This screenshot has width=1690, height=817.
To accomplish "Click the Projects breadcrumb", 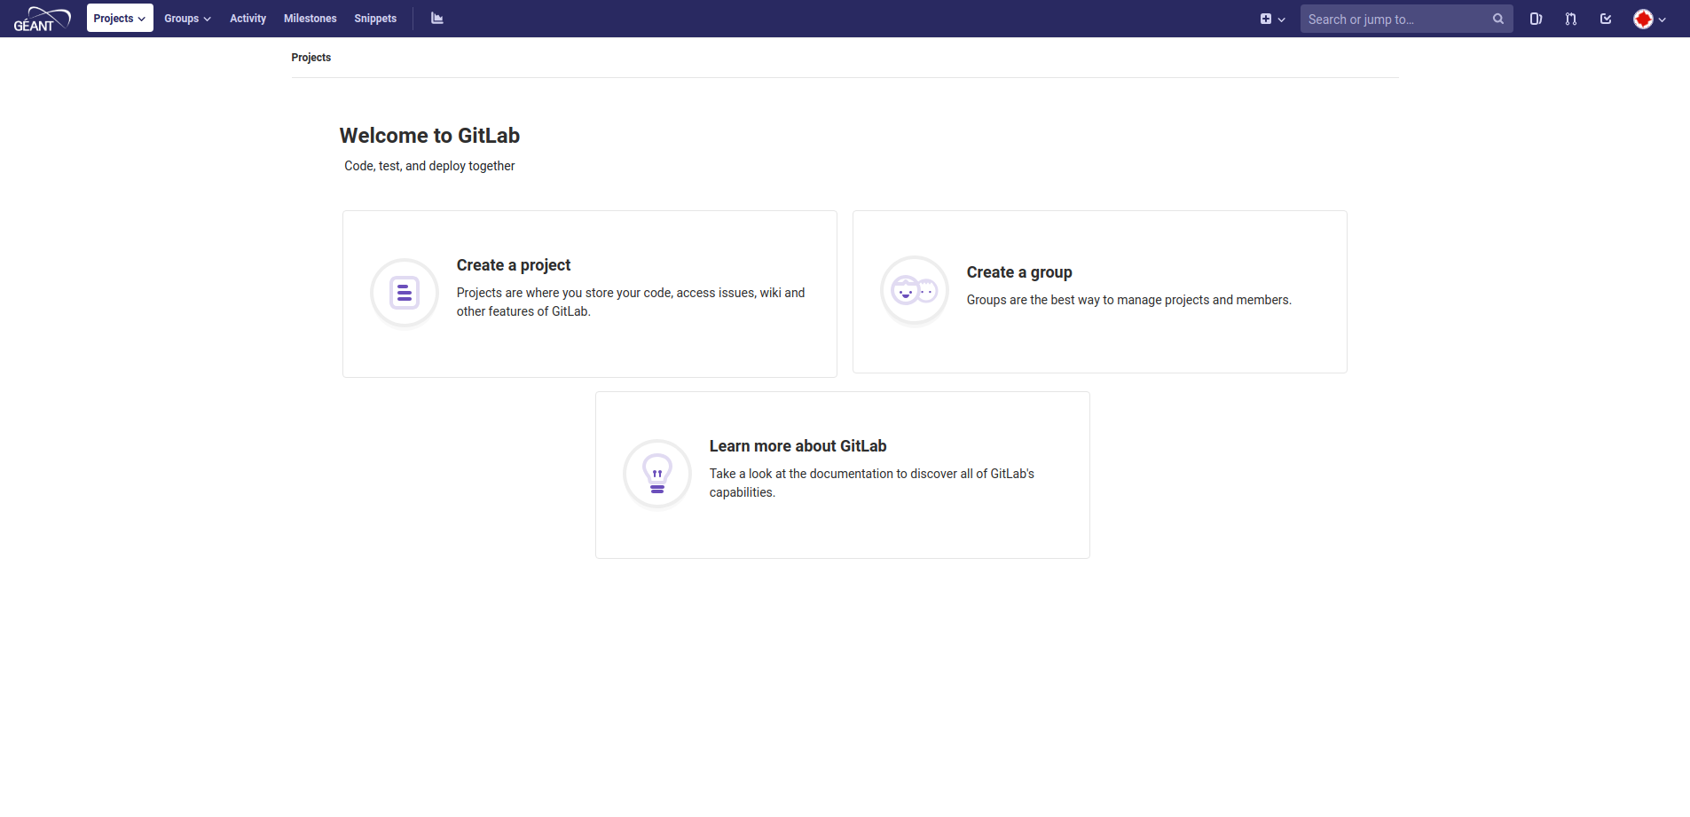I will pos(310,58).
